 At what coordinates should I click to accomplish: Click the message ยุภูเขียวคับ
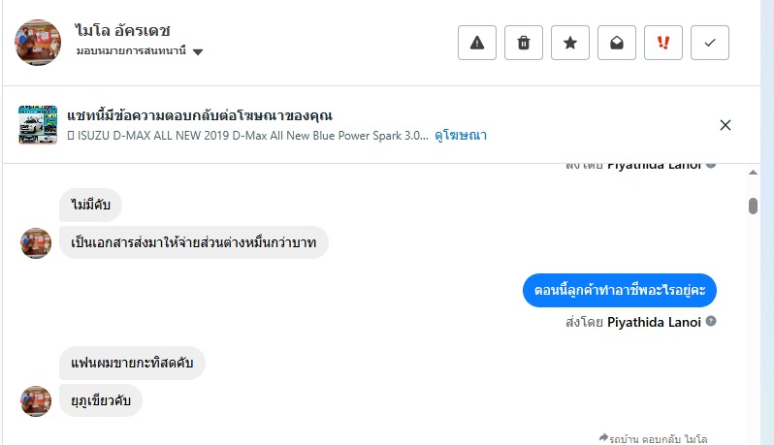101,400
